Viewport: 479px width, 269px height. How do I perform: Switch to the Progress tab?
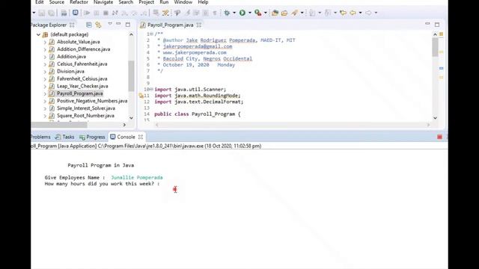coord(92,137)
